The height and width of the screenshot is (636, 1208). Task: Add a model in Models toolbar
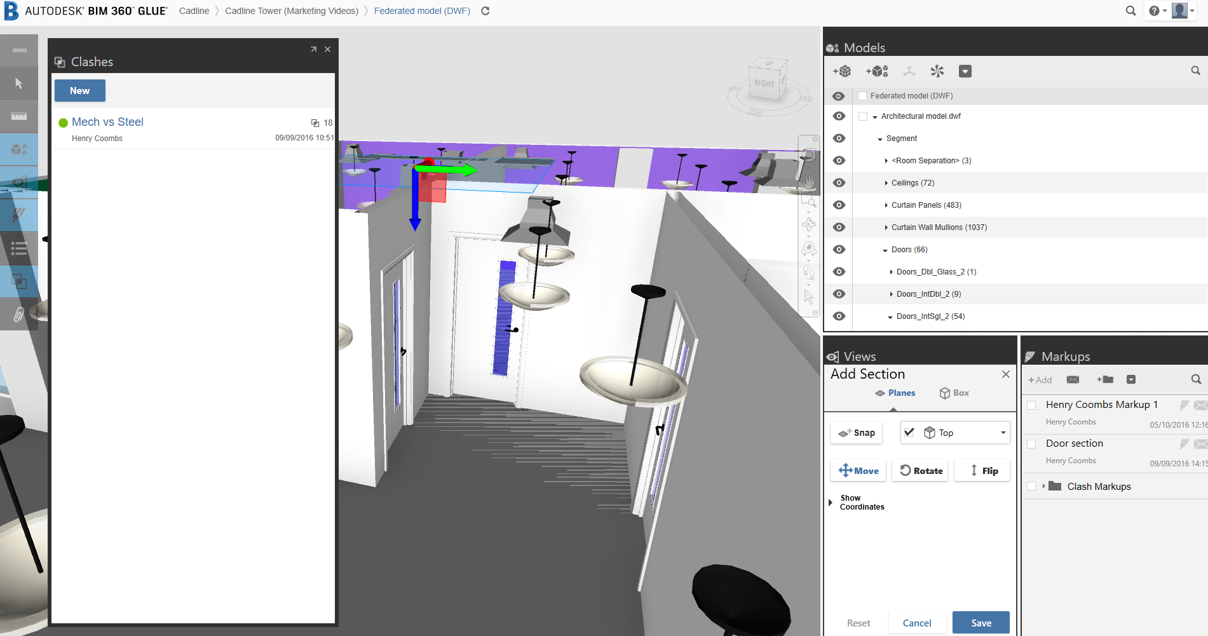click(842, 71)
